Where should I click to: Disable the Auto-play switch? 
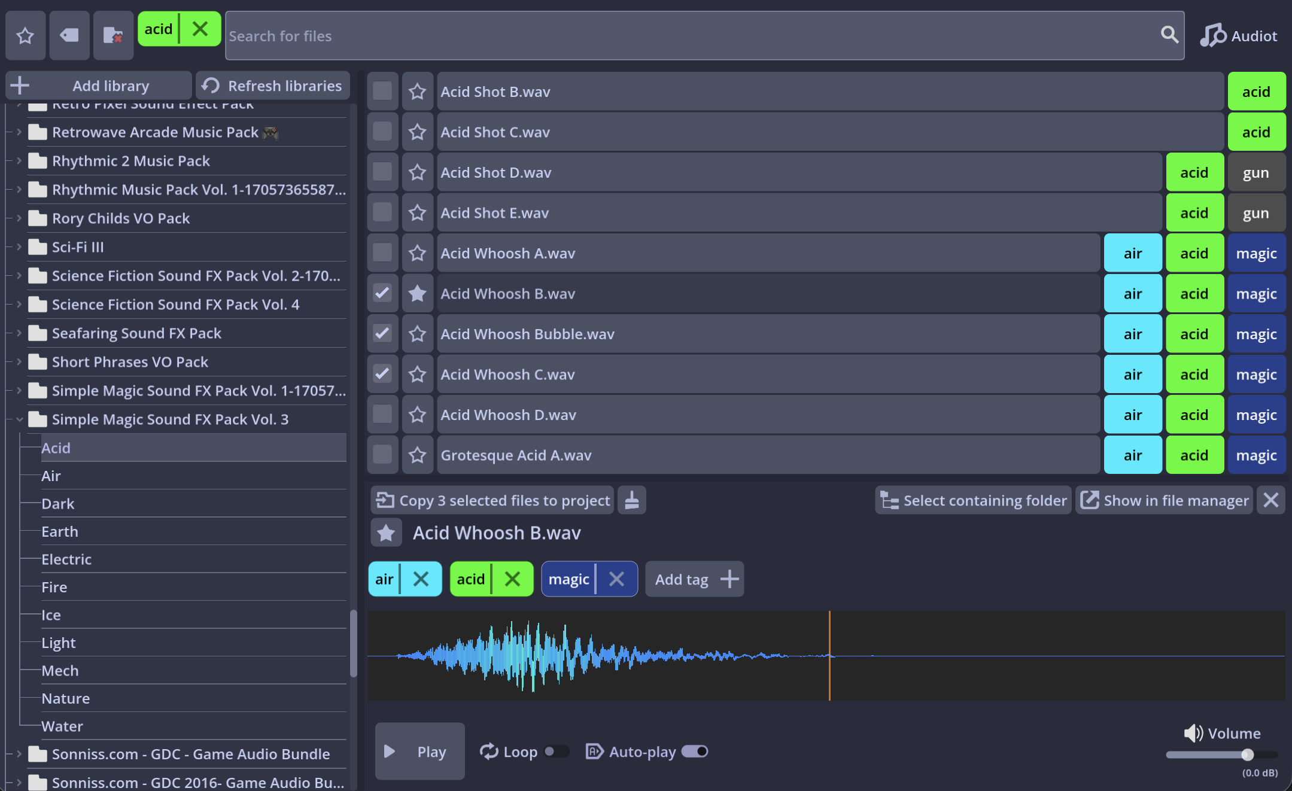[695, 752]
